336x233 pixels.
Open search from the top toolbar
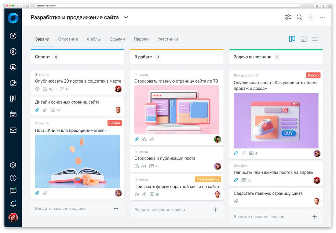[299, 17]
